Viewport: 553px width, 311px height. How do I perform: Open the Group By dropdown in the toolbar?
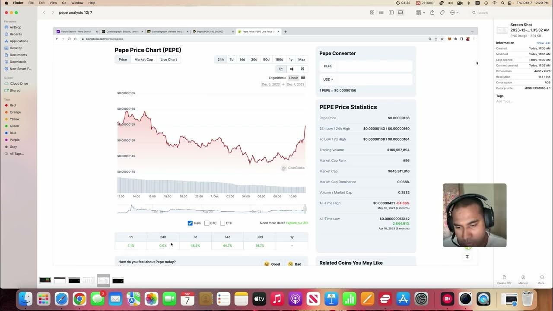[x=420, y=13]
